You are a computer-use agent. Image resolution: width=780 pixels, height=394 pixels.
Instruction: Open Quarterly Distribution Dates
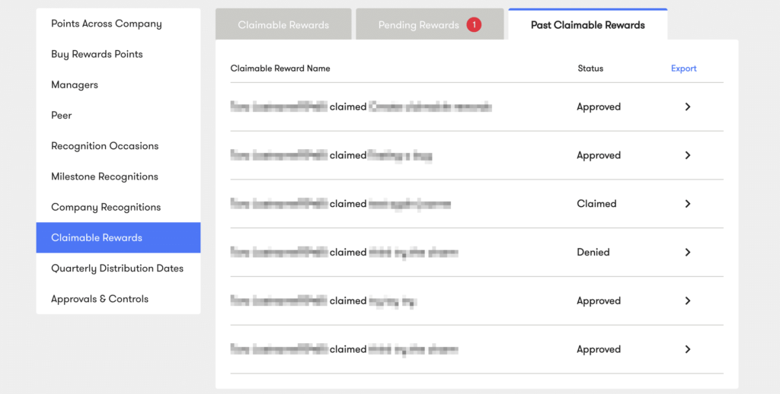tap(118, 268)
